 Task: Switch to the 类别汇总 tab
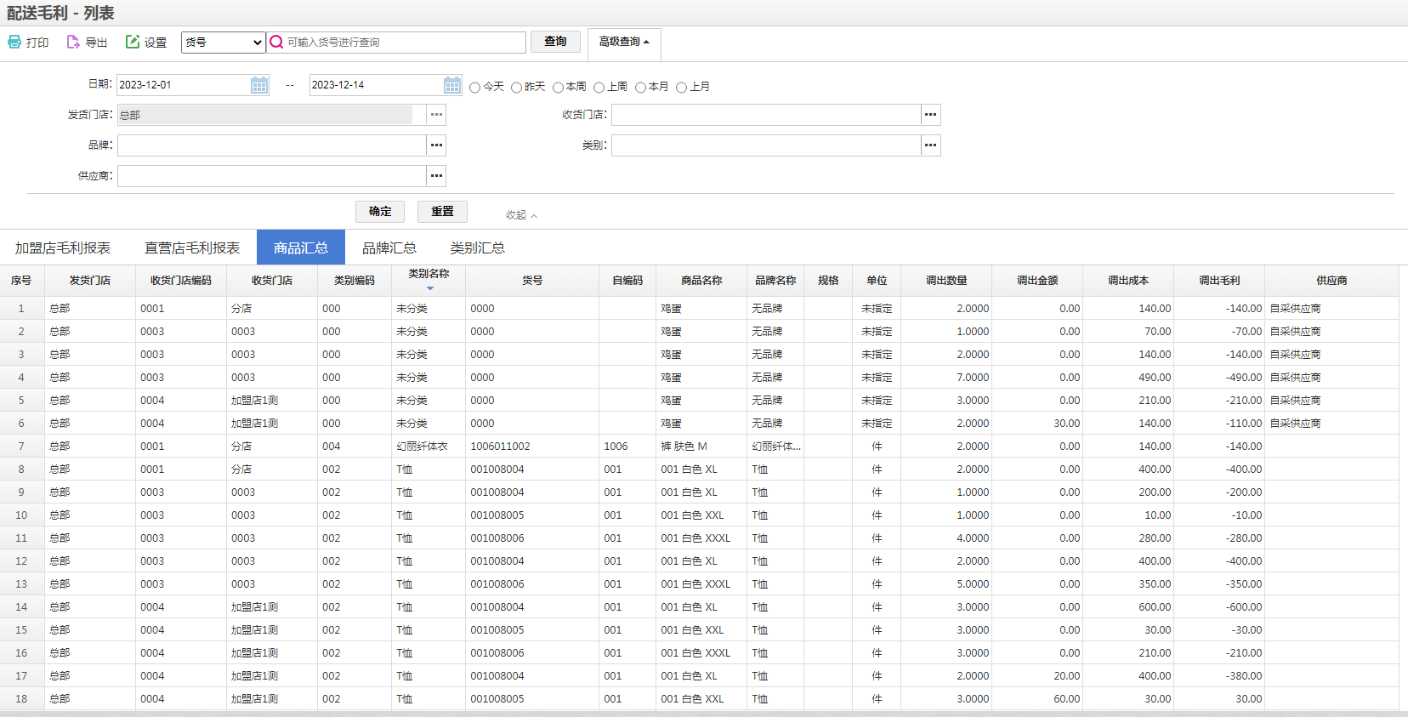click(478, 248)
